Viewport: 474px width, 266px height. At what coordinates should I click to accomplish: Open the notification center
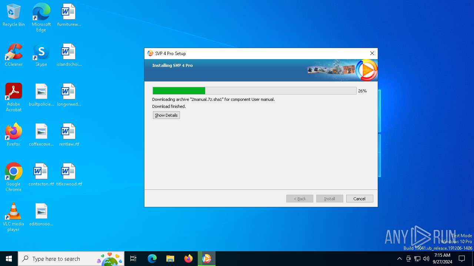[462, 259]
